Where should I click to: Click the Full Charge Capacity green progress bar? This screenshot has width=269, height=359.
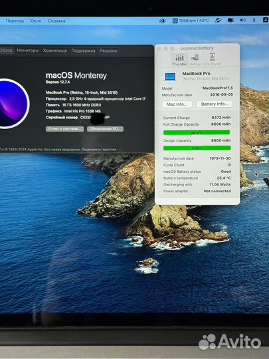click(197, 132)
